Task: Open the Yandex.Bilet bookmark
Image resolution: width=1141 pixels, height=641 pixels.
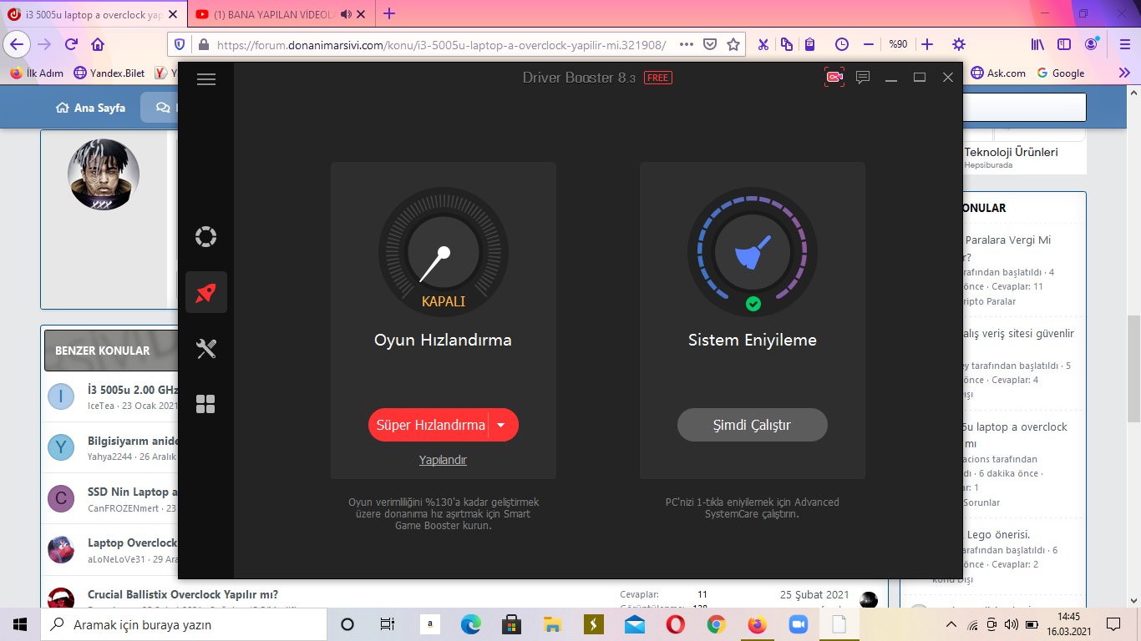Action: click(109, 73)
